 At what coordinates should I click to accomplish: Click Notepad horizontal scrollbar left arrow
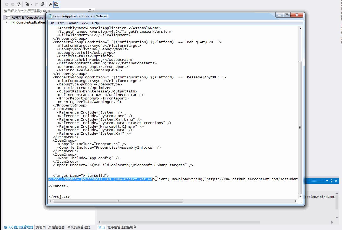point(50,201)
